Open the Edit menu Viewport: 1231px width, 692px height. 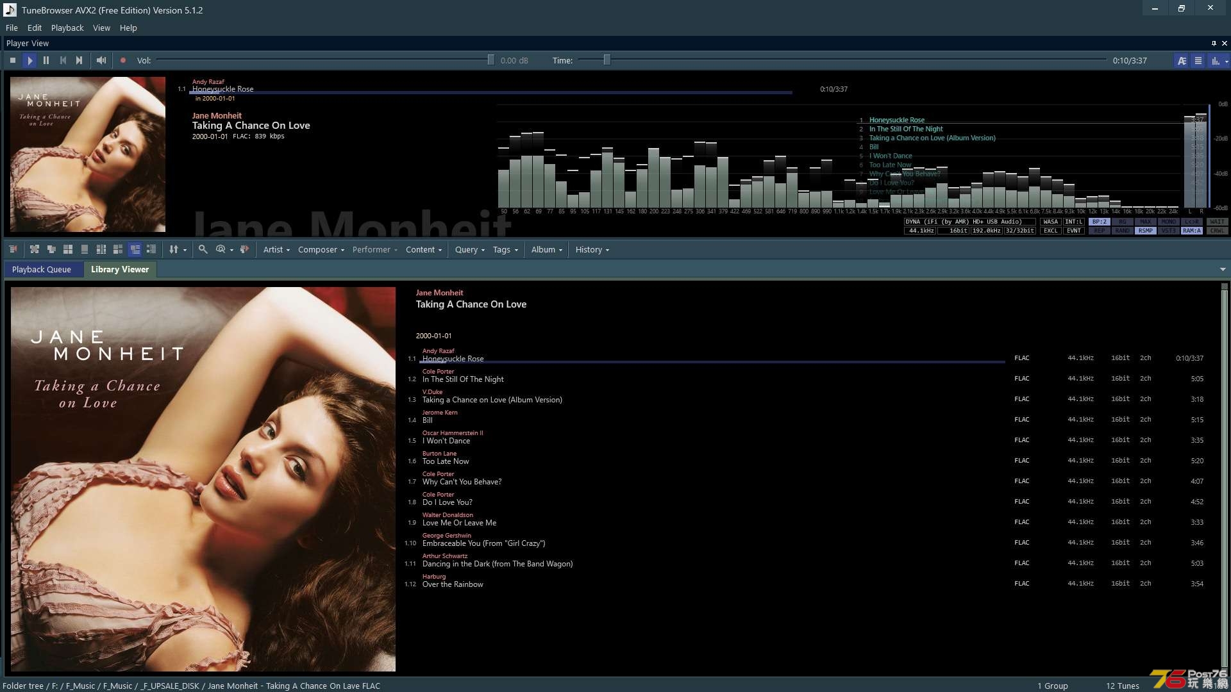[35, 28]
